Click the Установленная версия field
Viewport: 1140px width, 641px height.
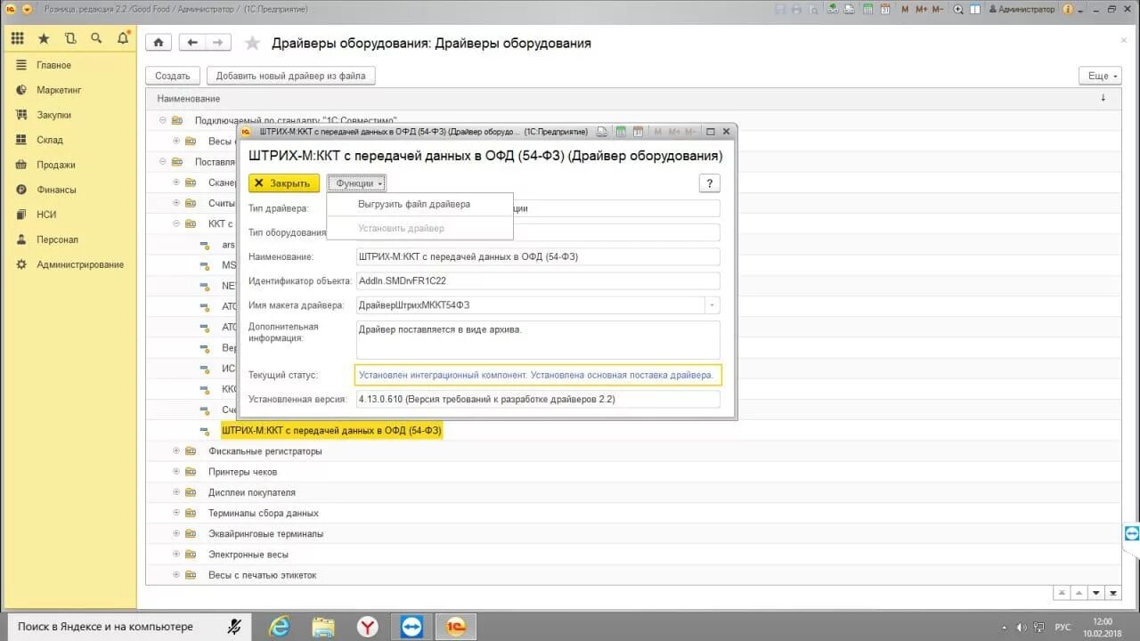[537, 400]
